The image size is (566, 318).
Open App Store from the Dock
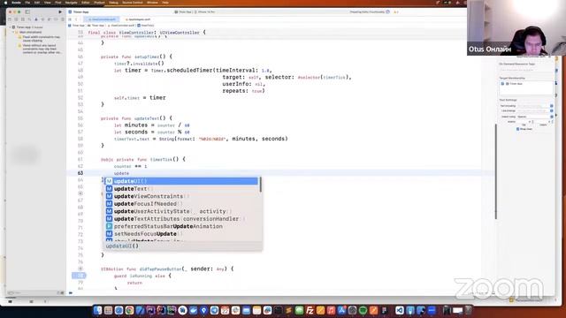(342, 310)
